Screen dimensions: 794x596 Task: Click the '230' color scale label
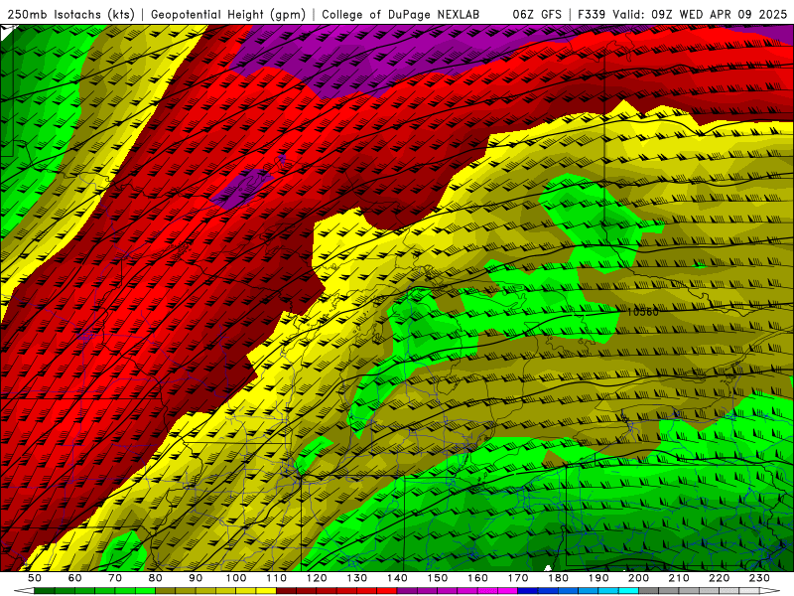759,578
